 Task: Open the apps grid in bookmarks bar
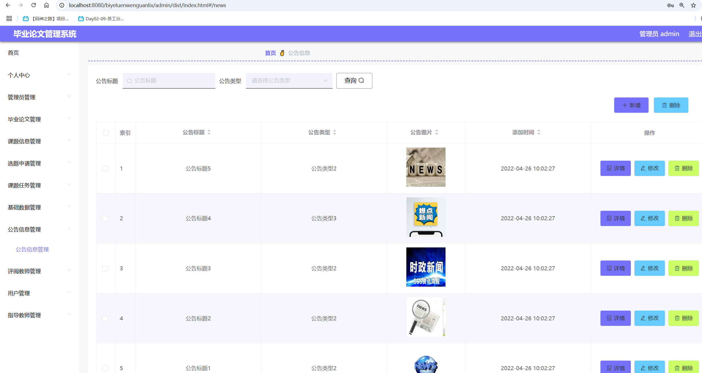(9, 19)
